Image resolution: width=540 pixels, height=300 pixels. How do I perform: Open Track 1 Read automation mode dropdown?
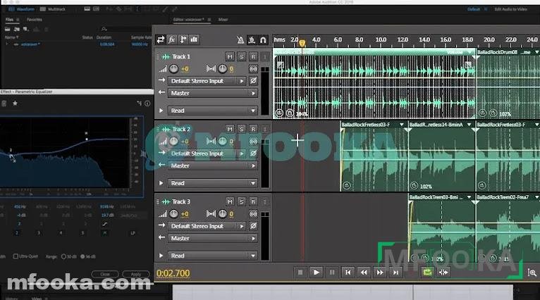[x=212, y=111]
